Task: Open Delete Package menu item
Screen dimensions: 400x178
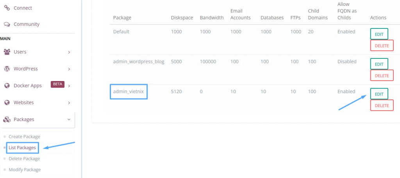Action: (24, 159)
